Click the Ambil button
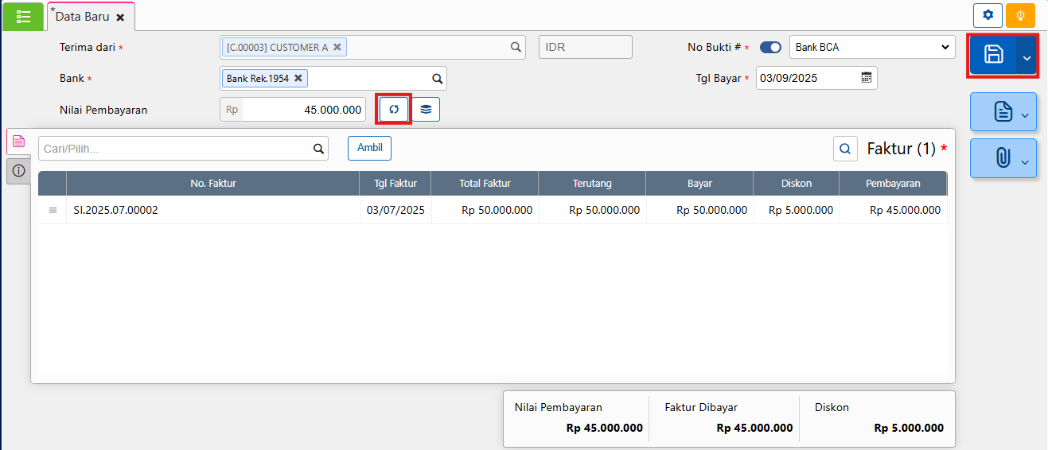 (369, 148)
